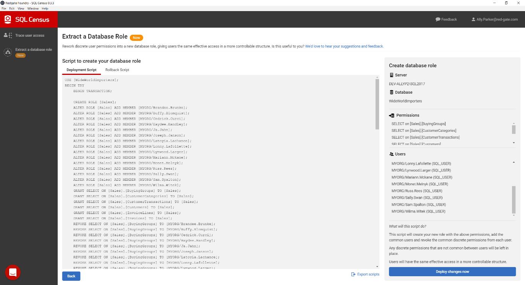The image size is (525, 285).
Task: Select user MYORG/Lynwood.Larger
Action: (421, 170)
